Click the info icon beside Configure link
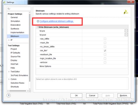The width and height of the screenshot is (138, 105). tap(38, 21)
